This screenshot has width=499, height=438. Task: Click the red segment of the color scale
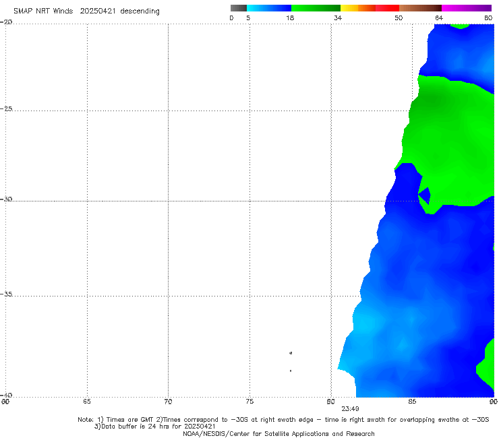coord(387,8)
